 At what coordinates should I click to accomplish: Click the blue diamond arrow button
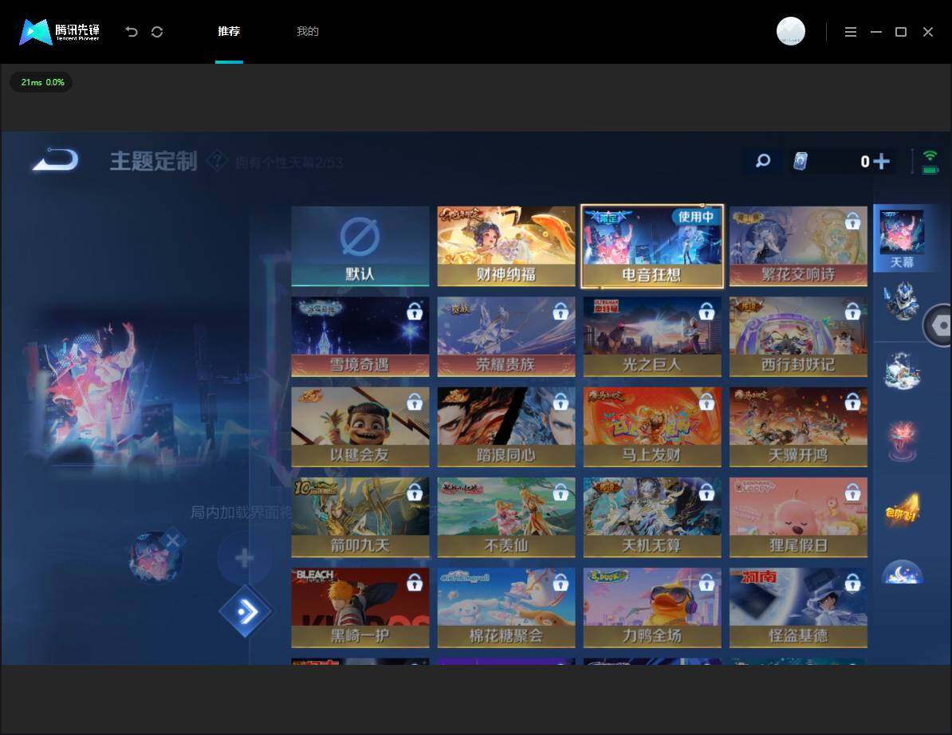(246, 611)
